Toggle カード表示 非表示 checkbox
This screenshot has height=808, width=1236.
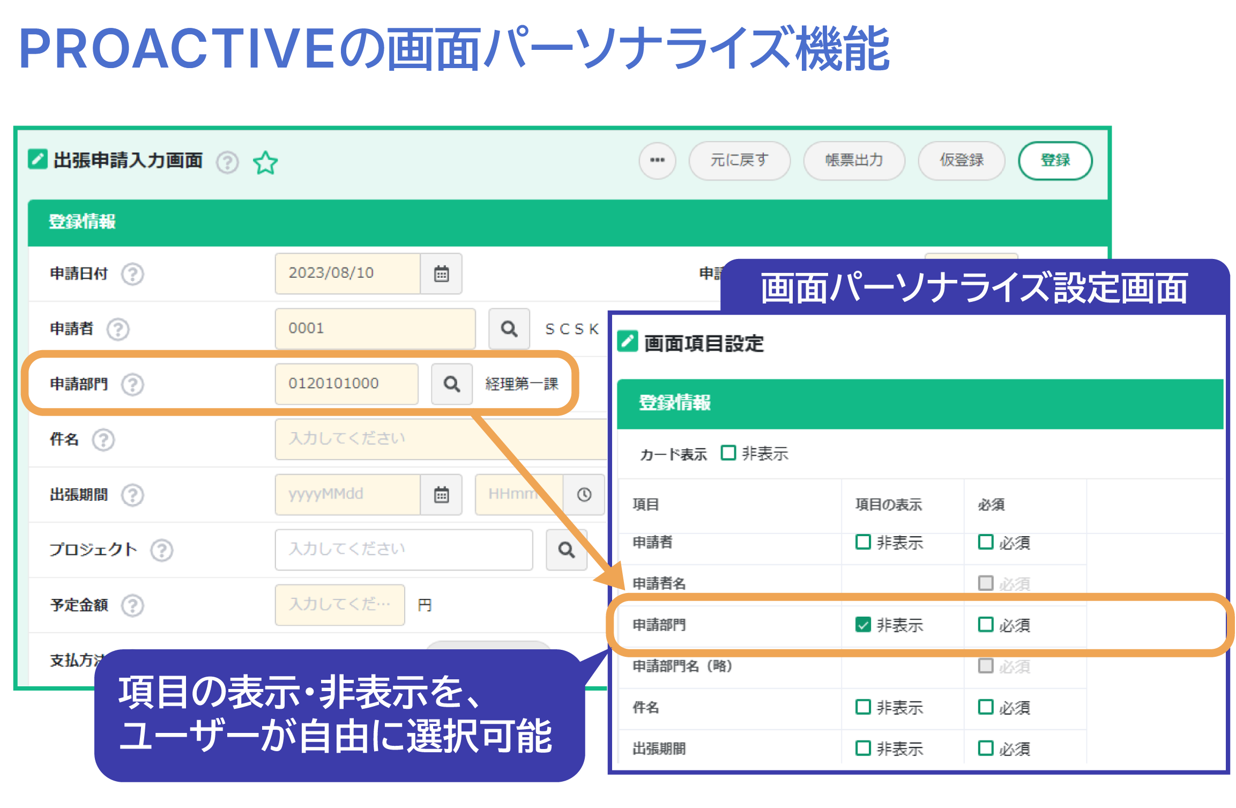pyautogui.click(x=728, y=453)
